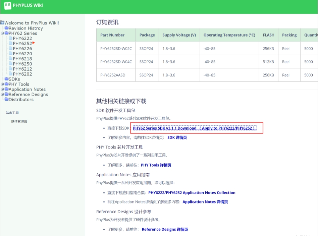Viewport: 318px width, 236px height.
Task: Open the Distributors sidebar entry
Action: click(21, 100)
